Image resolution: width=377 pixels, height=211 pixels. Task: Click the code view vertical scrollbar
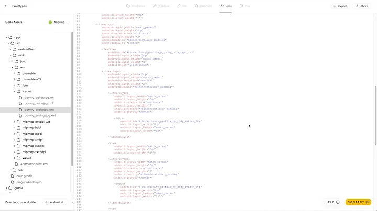375,115
